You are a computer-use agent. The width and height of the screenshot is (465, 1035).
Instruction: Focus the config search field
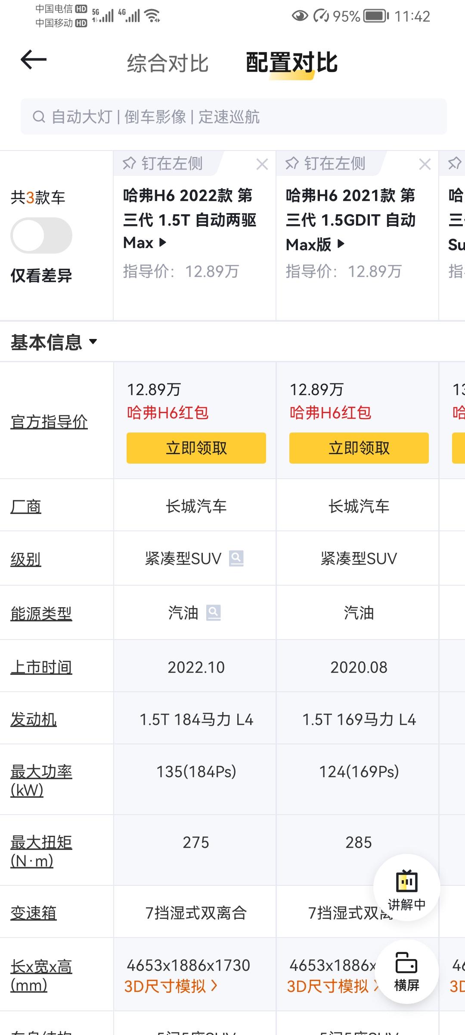[234, 116]
